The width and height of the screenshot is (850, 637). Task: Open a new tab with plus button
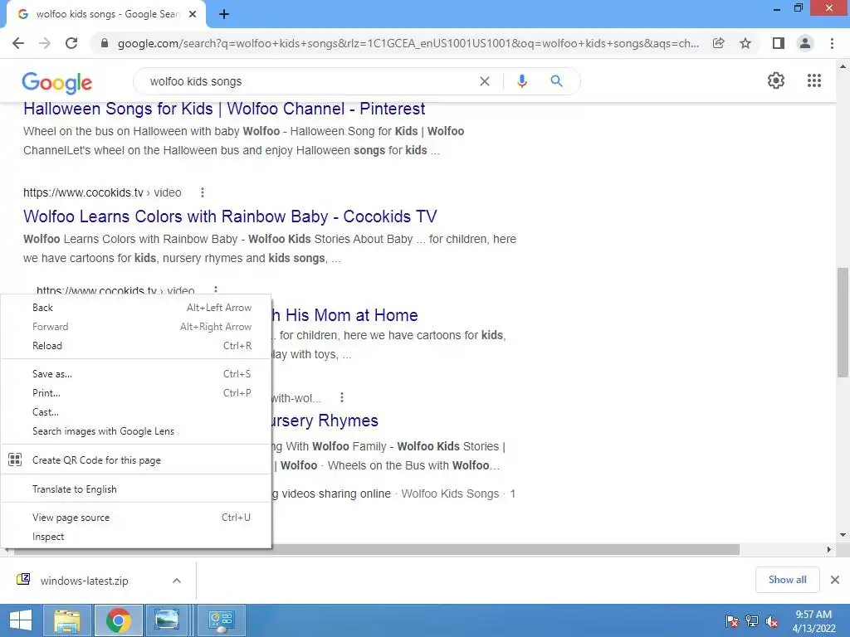(x=224, y=15)
